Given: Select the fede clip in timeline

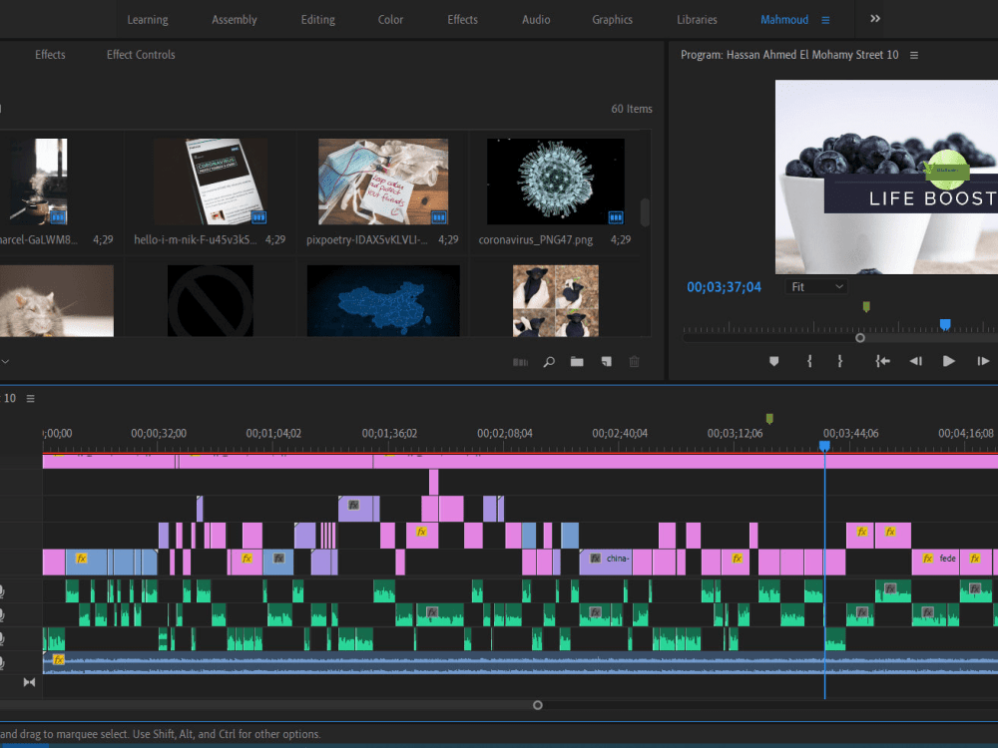Looking at the screenshot, I should (935, 562).
